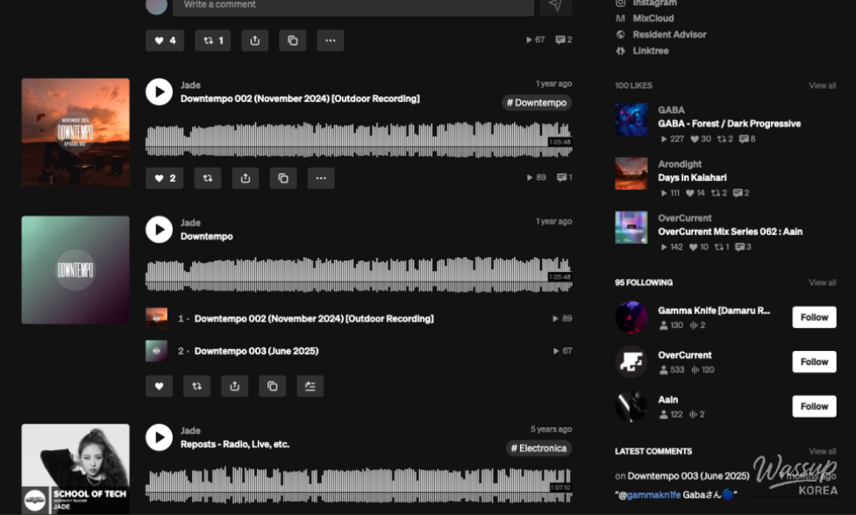The height and width of the screenshot is (515, 856).
Task: Repost the "Downtempo 002 (November 2024)" track
Action: (x=207, y=177)
